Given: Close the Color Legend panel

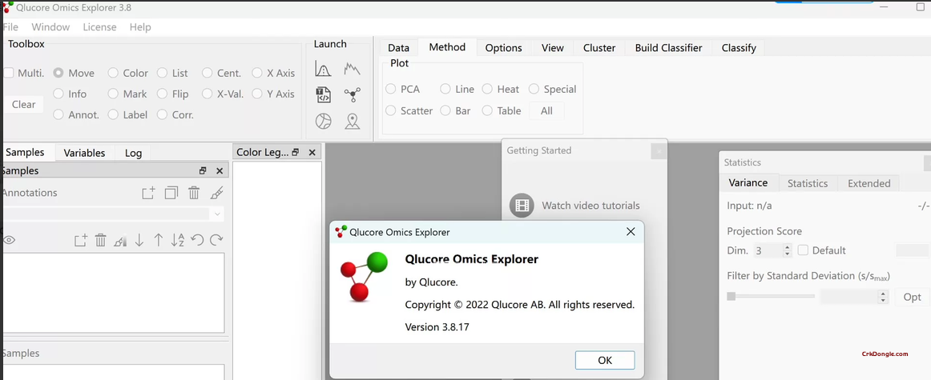Looking at the screenshot, I should 312,152.
